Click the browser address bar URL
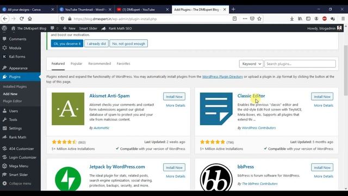The height and width of the screenshot is (196, 348). click(115, 19)
